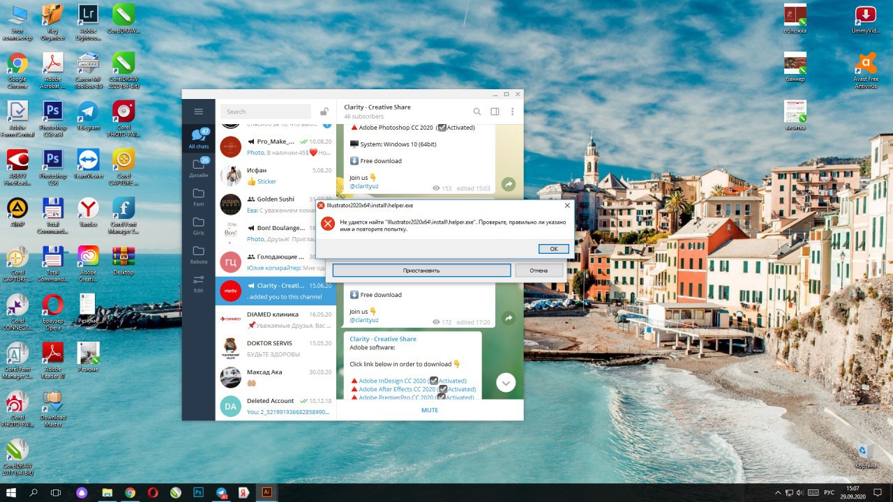Open the Deleted Account chat
Screen dimensions: 893x502
[x=276, y=406]
